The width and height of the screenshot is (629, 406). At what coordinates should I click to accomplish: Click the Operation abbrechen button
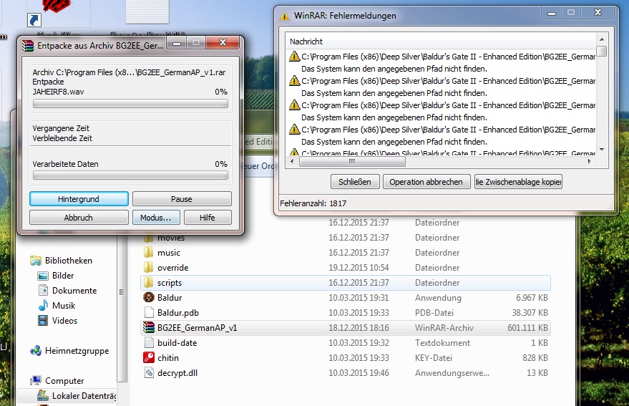(x=426, y=181)
